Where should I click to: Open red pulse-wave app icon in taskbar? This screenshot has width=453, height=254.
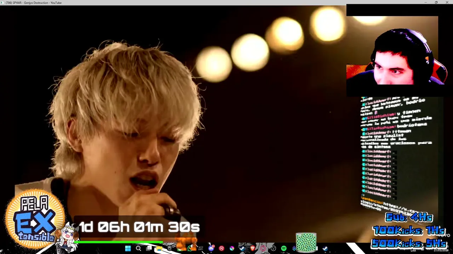coord(222,248)
